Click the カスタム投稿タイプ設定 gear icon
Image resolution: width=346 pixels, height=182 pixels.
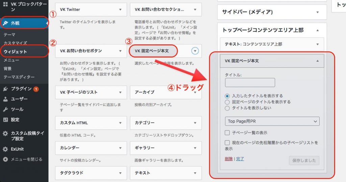pyautogui.click(x=5, y=133)
